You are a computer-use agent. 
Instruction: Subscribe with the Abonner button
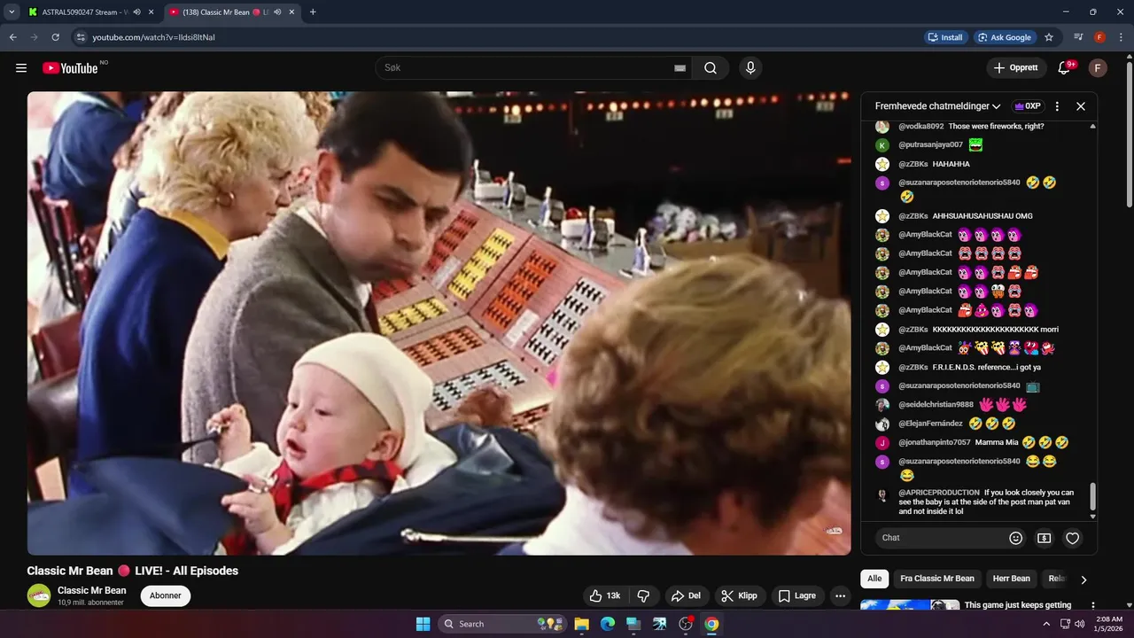click(166, 595)
